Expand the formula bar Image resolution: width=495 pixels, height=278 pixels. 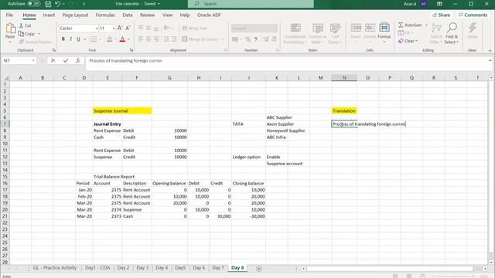(x=490, y=60)
